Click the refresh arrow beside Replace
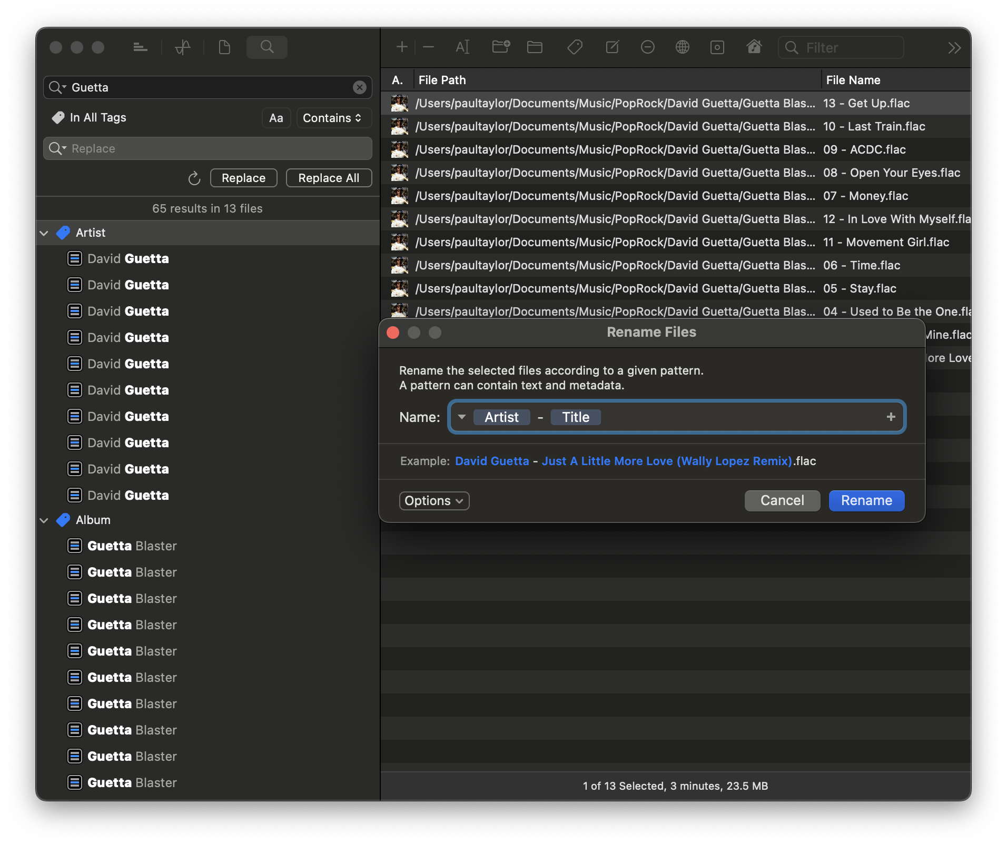Image resolution: width=1007 pixels, height=845 pixels. tap(194, 178)
